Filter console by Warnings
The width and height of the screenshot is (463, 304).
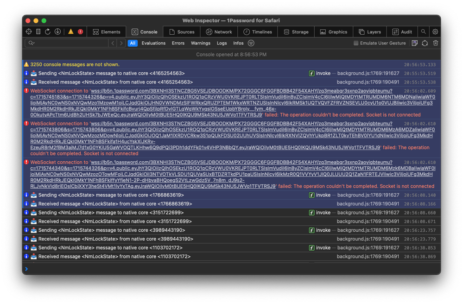(x=201, y=43)
